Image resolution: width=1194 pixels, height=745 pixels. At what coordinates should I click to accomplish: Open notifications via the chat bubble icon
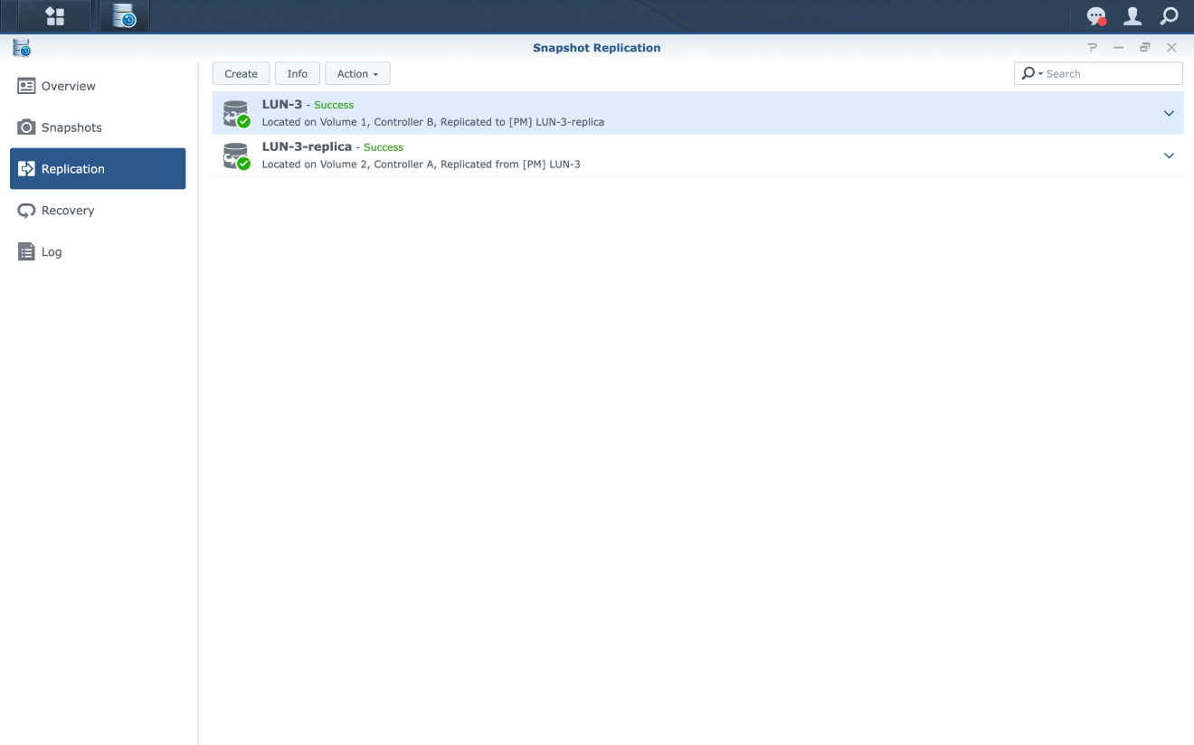pos(1096,15)
